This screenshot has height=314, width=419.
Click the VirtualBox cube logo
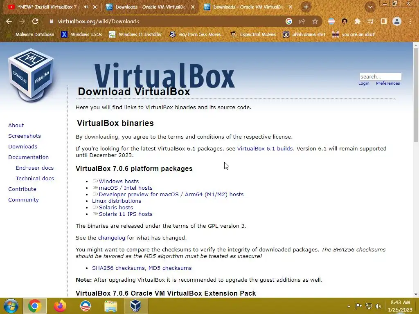(31, 75)
